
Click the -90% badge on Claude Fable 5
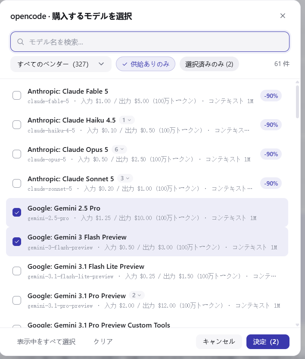pos(271,96)
